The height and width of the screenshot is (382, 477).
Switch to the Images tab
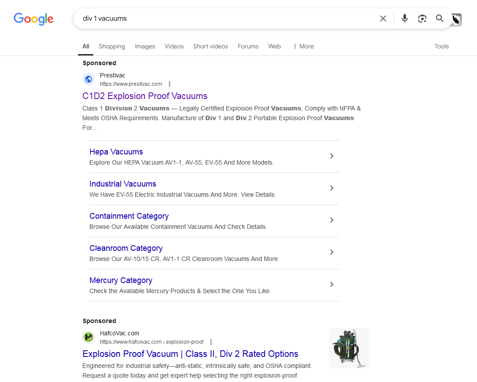point(145,46)
